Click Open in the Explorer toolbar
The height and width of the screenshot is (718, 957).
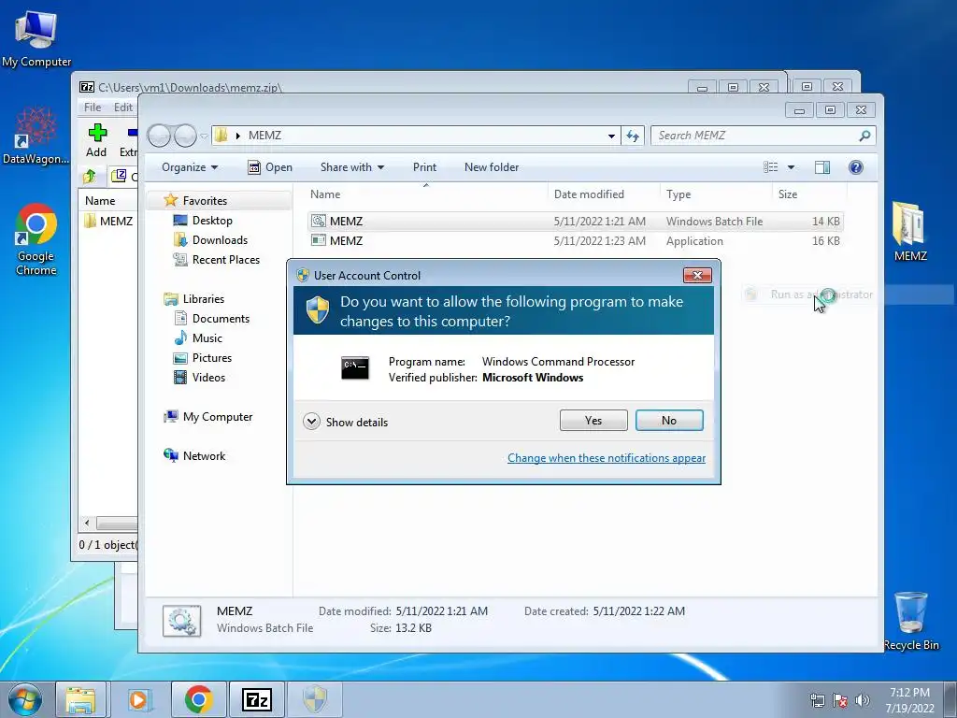click(x=270, y=167)
